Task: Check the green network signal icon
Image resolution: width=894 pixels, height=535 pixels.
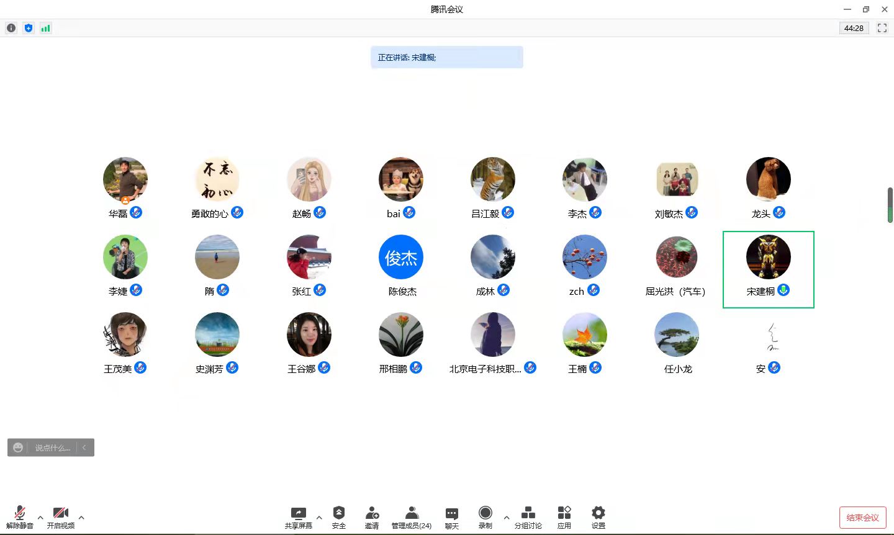Action: (45, 28)
